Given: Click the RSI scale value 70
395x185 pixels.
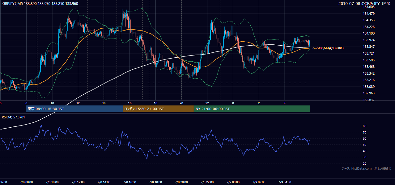Looking at the screenshot, I should pyautogui.click(x=365, y=132).
